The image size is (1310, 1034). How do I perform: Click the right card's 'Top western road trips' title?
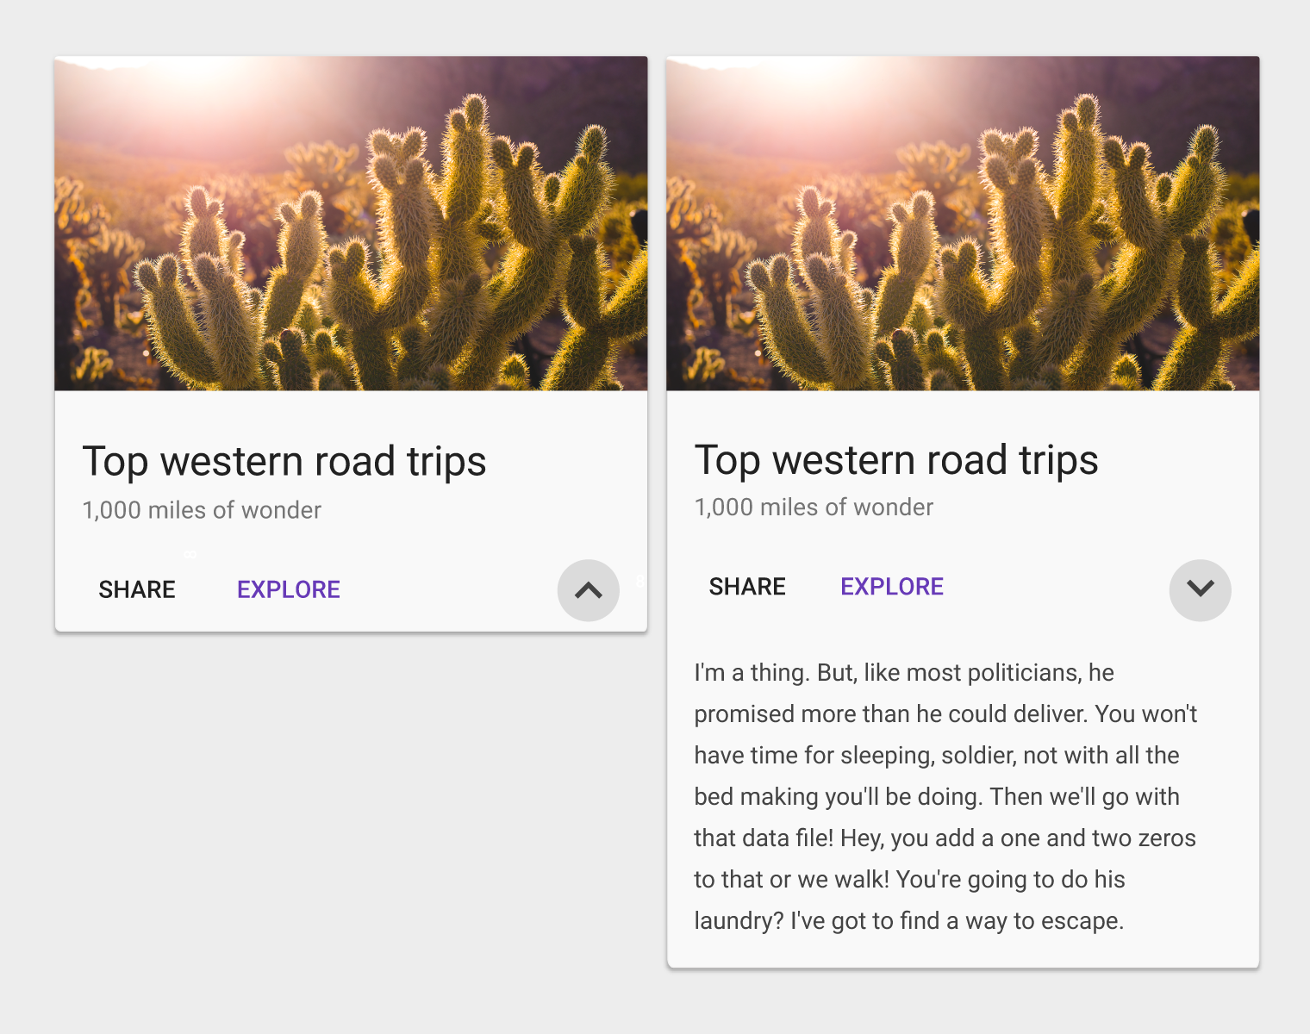896,460
